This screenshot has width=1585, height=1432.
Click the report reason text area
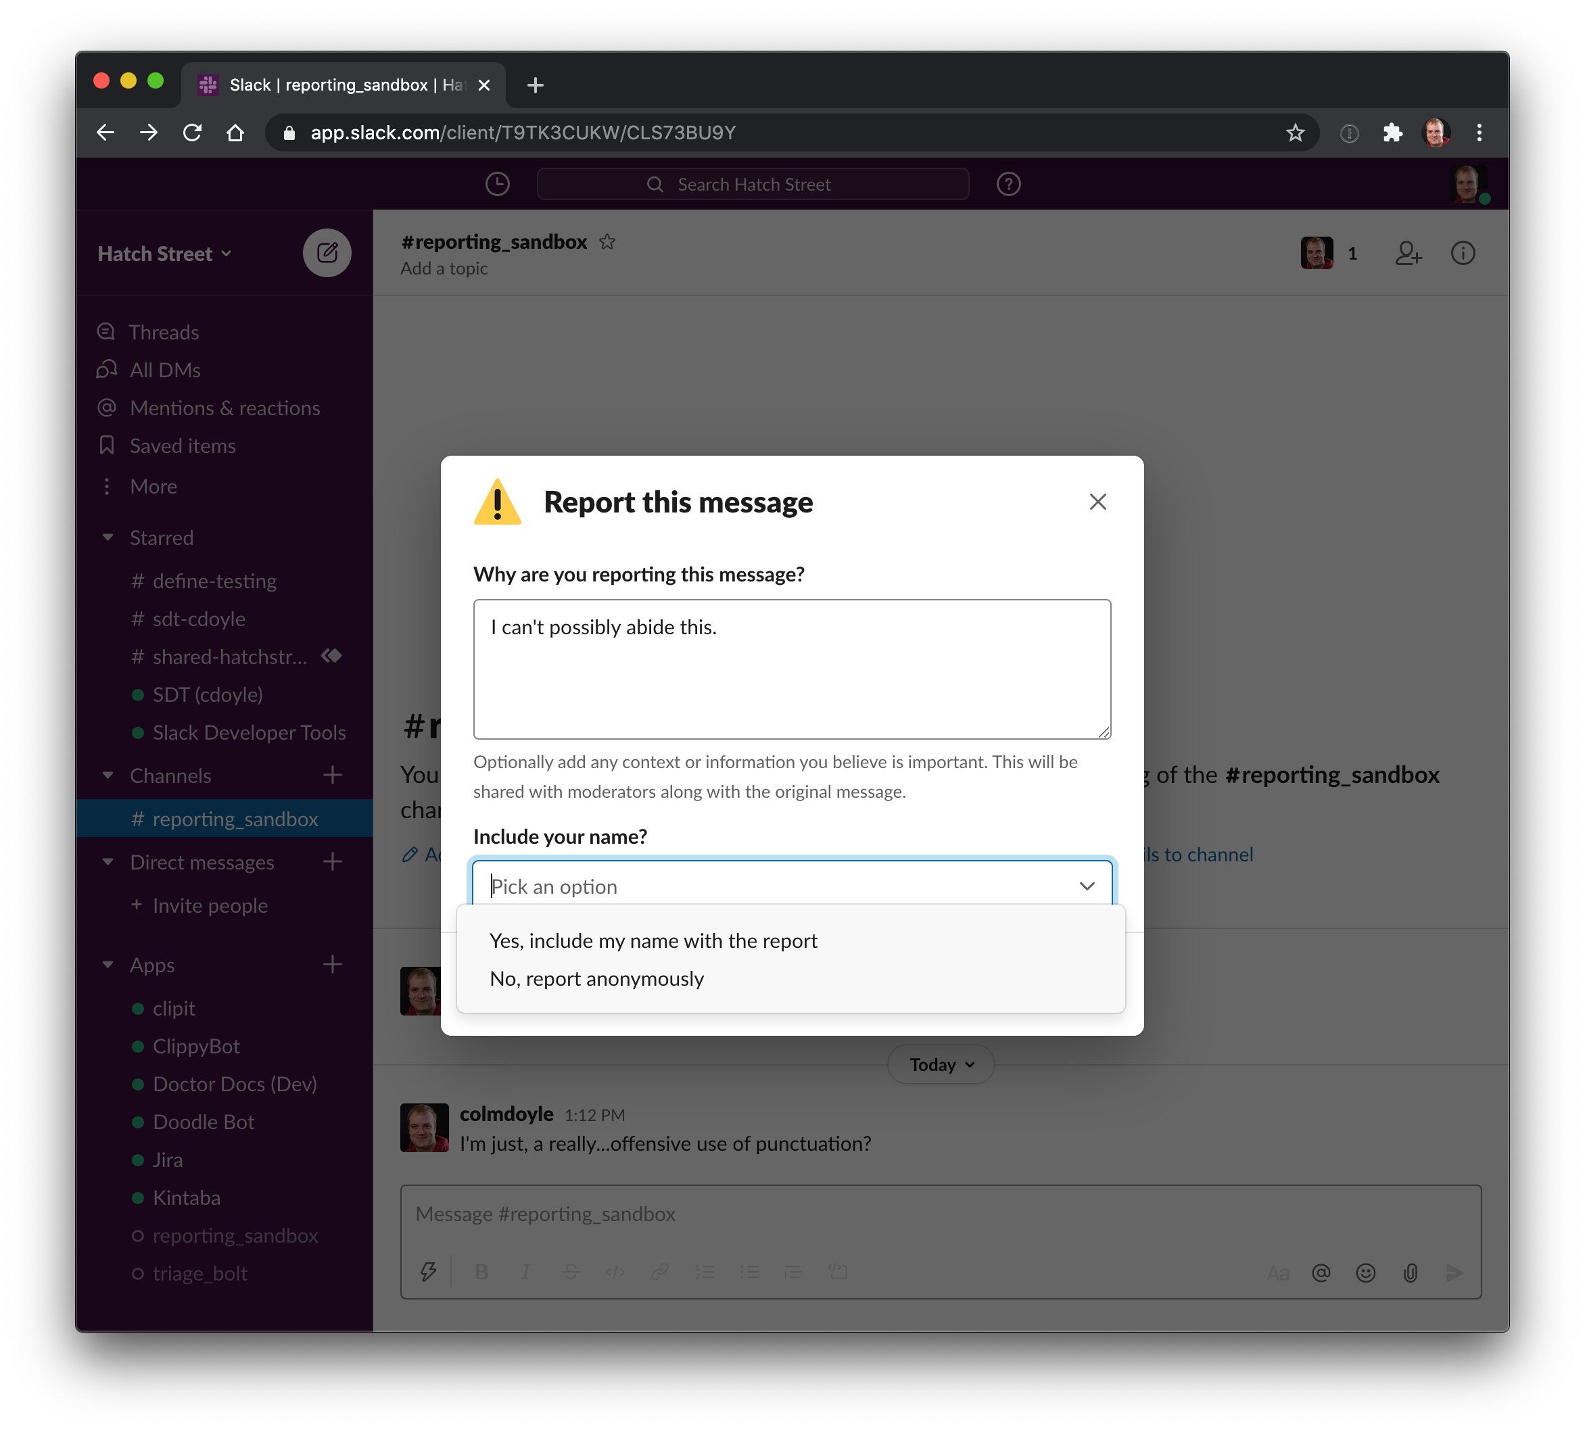point(791,669)
